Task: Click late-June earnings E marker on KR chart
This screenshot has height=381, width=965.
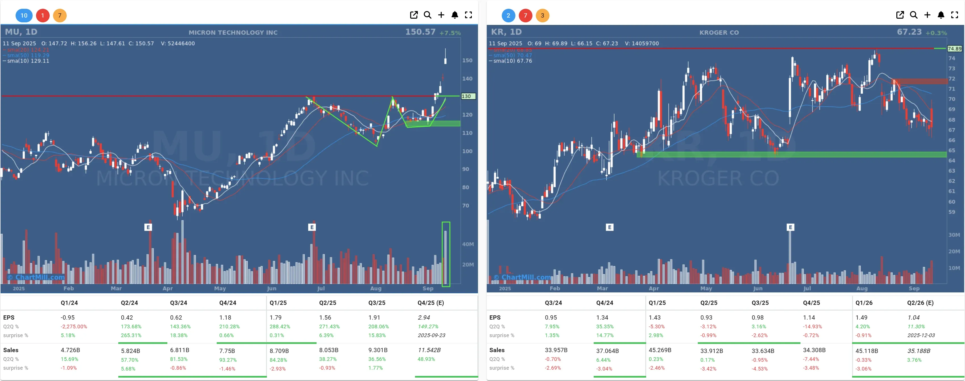Action: pos(791,227)
